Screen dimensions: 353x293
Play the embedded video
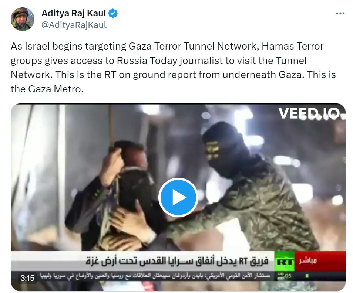point(178,197)
